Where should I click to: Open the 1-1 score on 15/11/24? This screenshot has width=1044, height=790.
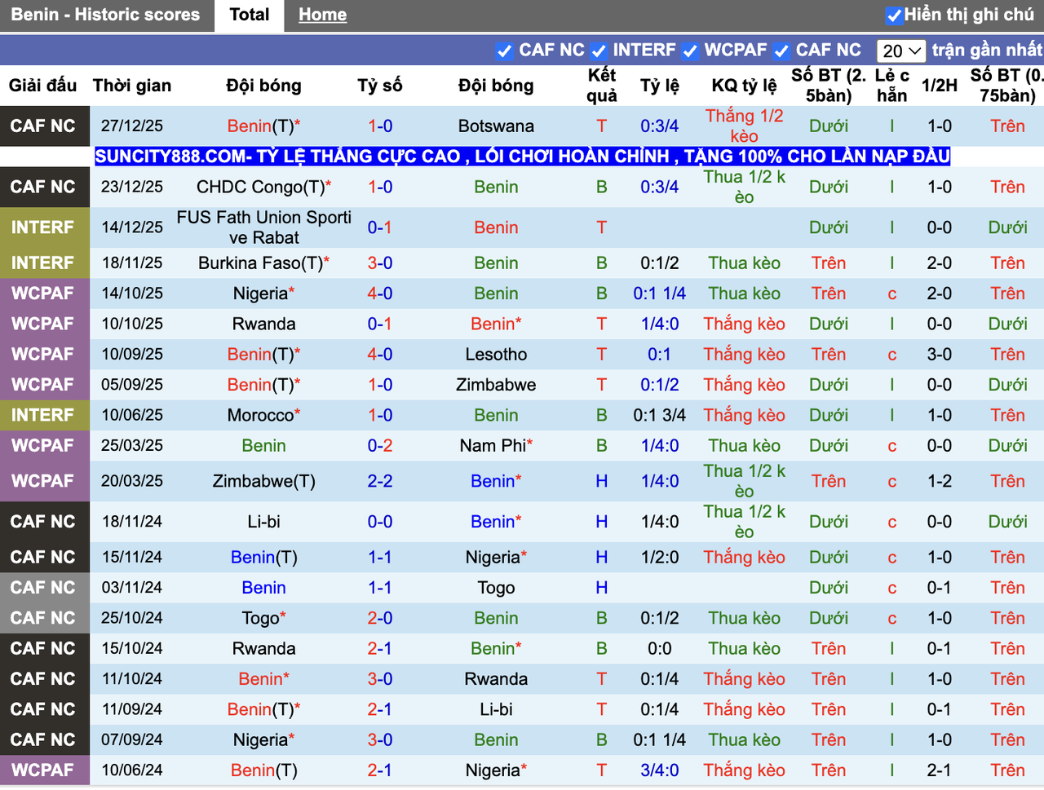pos(380,558)
